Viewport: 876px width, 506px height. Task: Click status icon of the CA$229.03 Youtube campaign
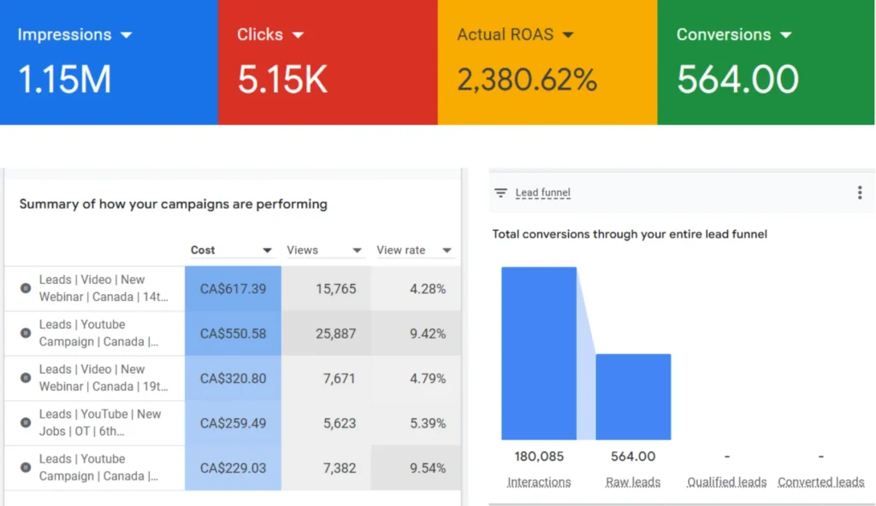(x=26, y=468)
